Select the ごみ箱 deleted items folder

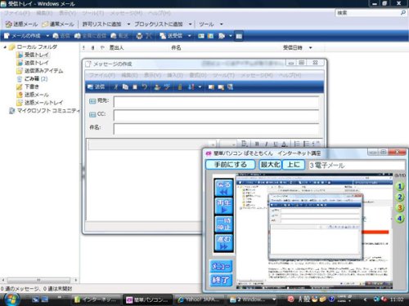click(33, 78)
